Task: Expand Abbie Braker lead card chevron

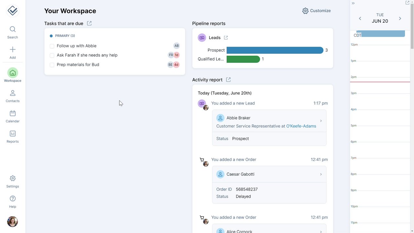Action: point(321,121)
